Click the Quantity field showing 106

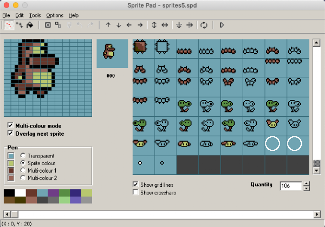(291, 186)
